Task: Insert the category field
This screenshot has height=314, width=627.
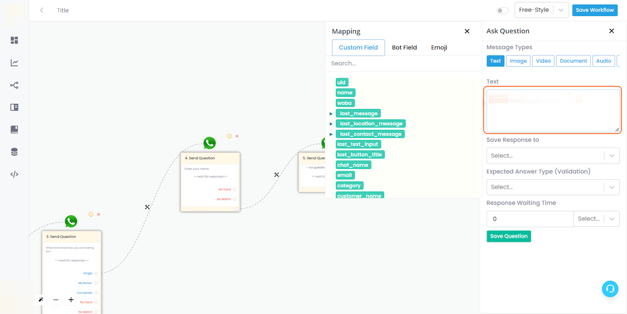Action: pos(349,185)
